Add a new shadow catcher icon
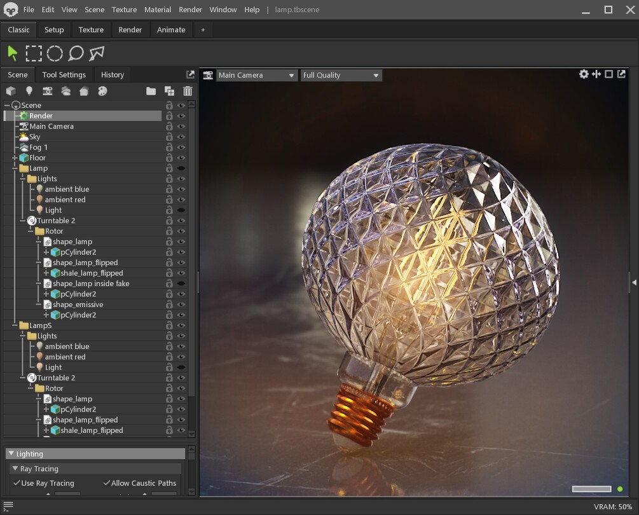 [84, 91]
